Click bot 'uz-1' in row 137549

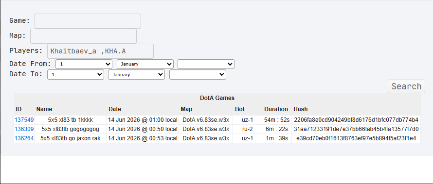pos(247,120)
